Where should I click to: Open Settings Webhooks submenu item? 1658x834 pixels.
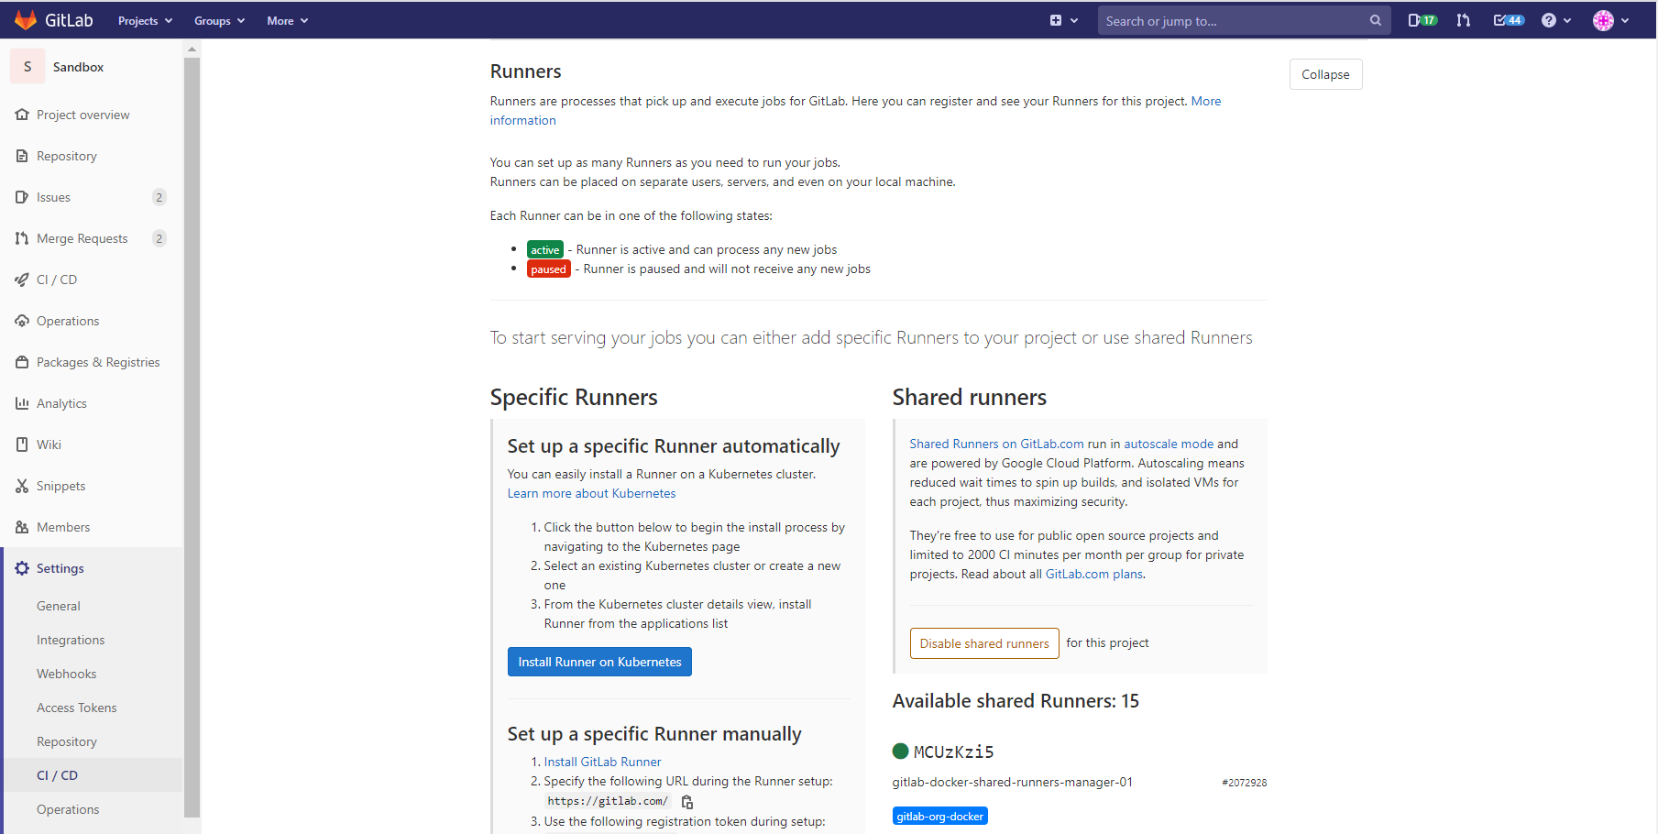66,674
